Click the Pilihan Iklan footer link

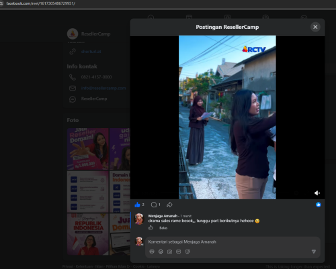tap(118, 266)
